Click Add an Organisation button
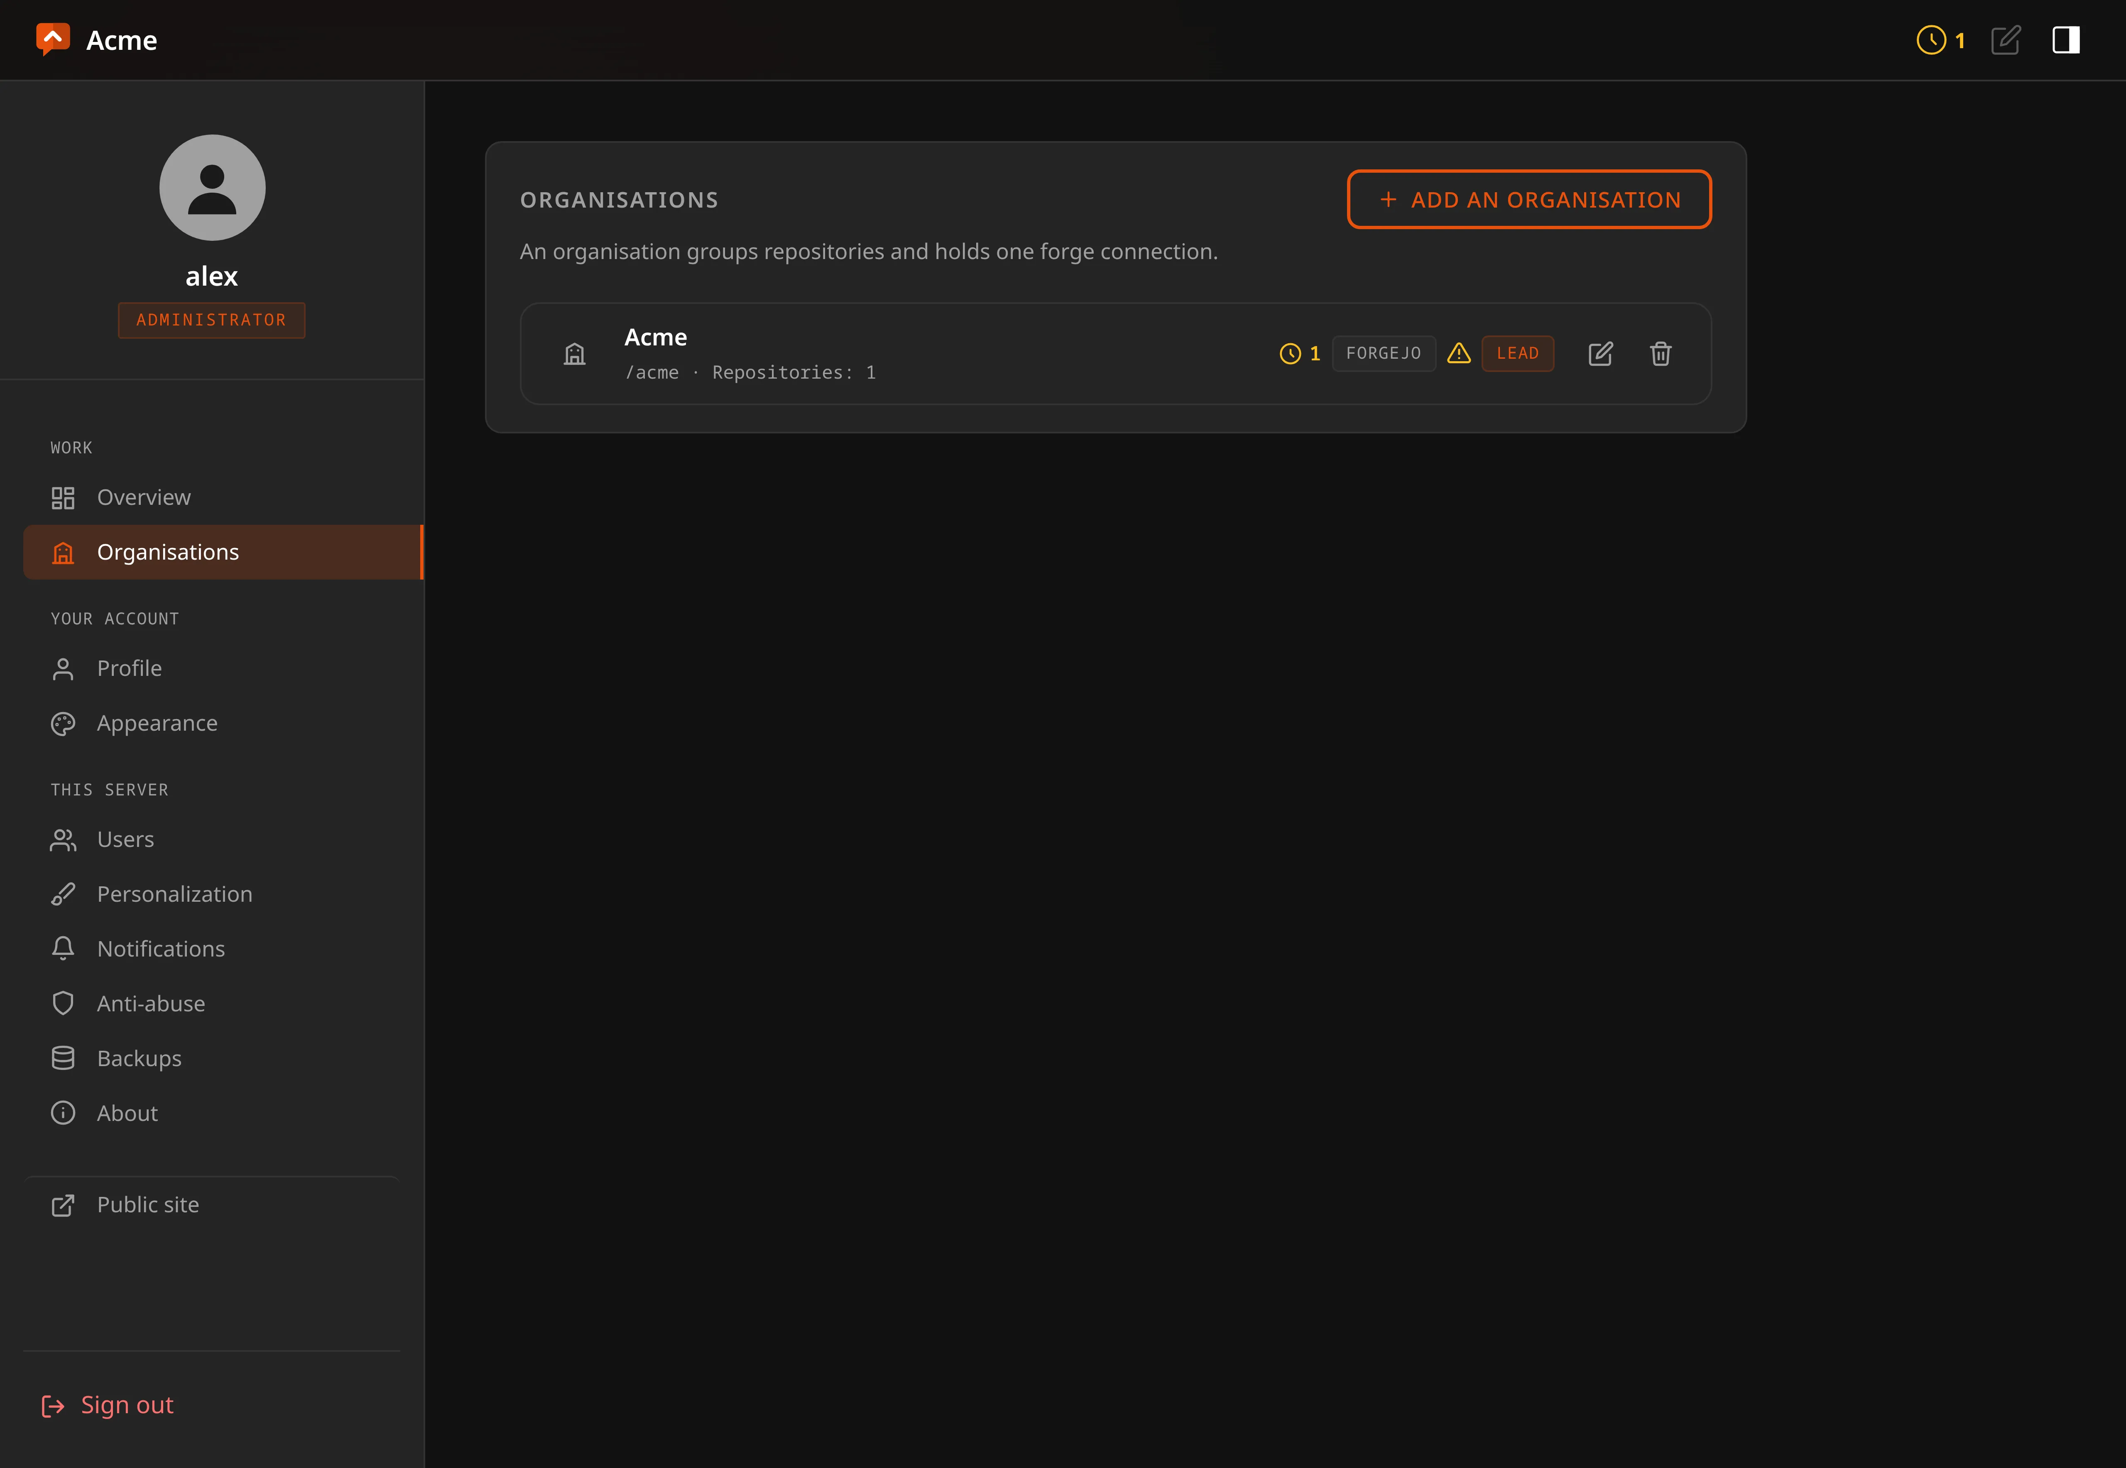 click(x=1529, y=200)
